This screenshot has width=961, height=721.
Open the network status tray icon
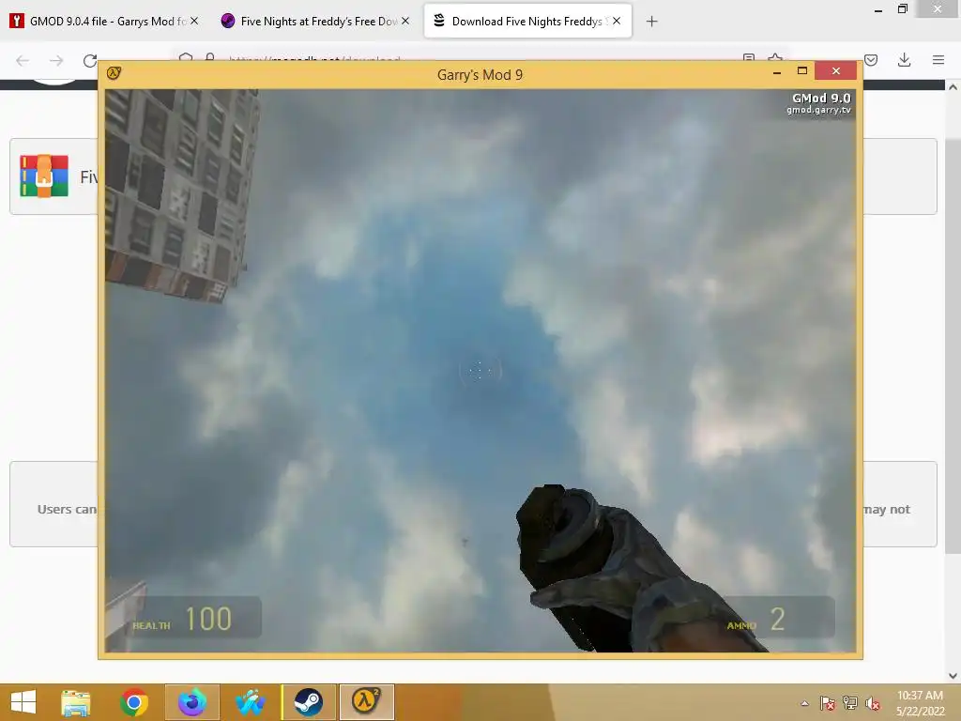point(850,703)
